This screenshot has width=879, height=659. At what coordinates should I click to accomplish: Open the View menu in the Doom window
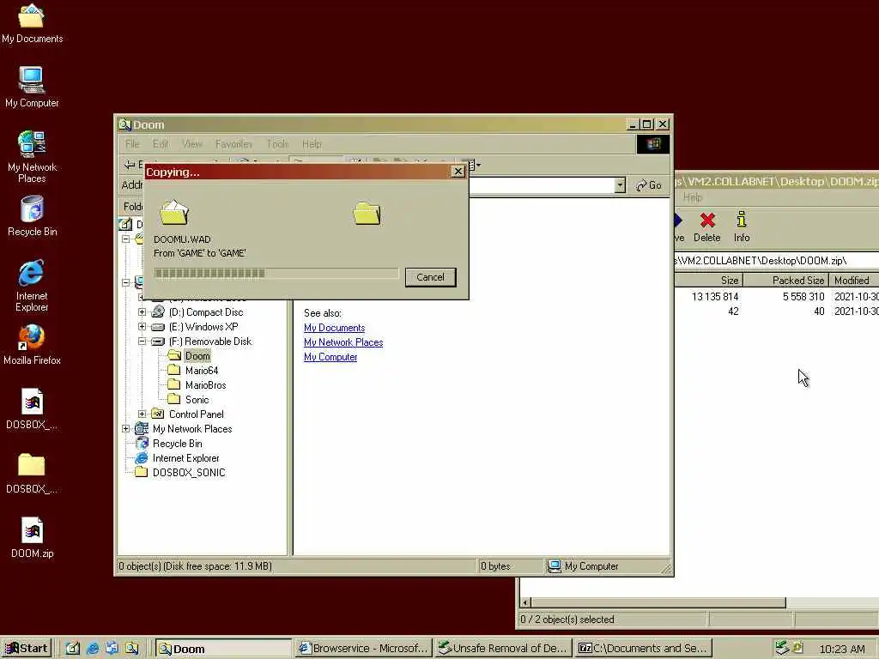[x=191, y=144]
